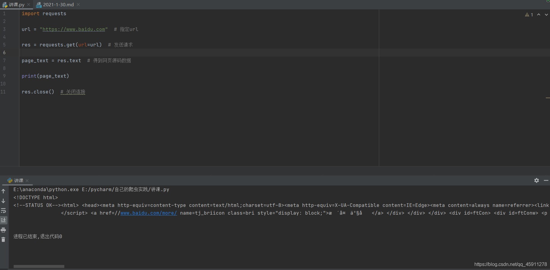Print the console output

[4, 230]
